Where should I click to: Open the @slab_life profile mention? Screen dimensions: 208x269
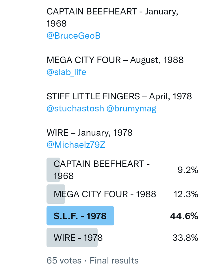coord(66,72)
